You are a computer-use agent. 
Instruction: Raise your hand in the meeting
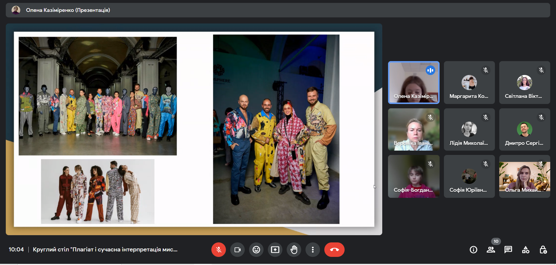294,250
